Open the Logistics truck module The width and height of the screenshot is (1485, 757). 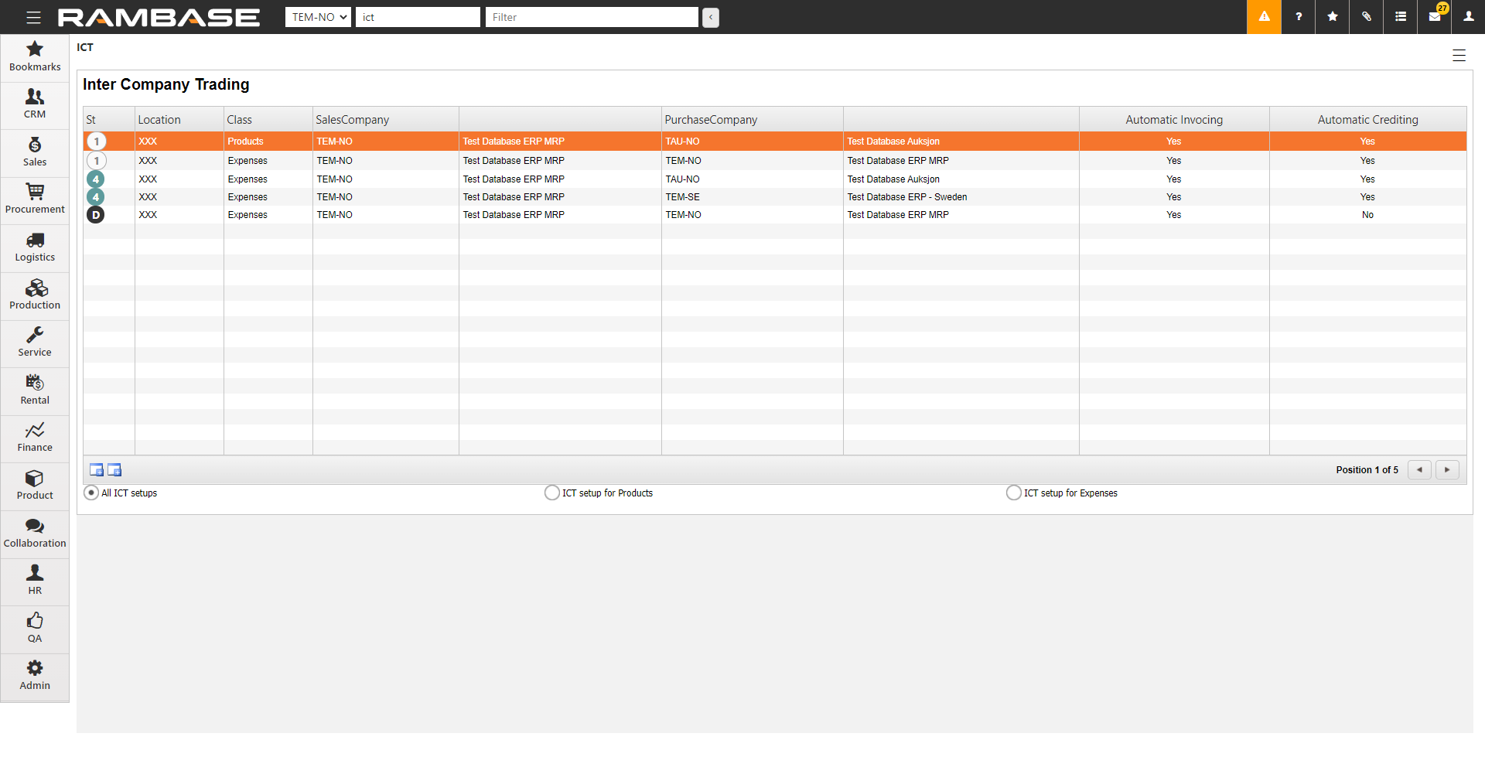(35, 247)
